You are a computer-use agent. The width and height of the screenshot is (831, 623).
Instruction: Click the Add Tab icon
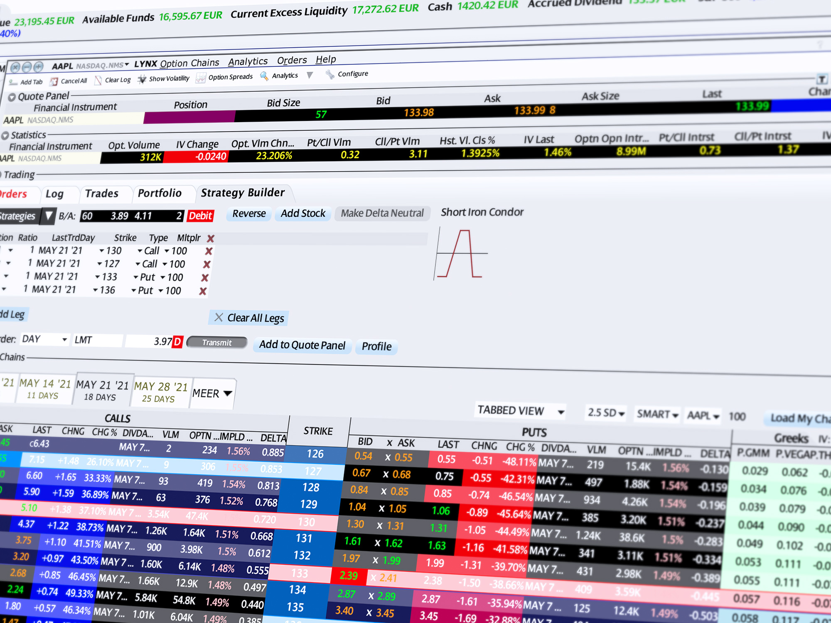click(13, 82)
